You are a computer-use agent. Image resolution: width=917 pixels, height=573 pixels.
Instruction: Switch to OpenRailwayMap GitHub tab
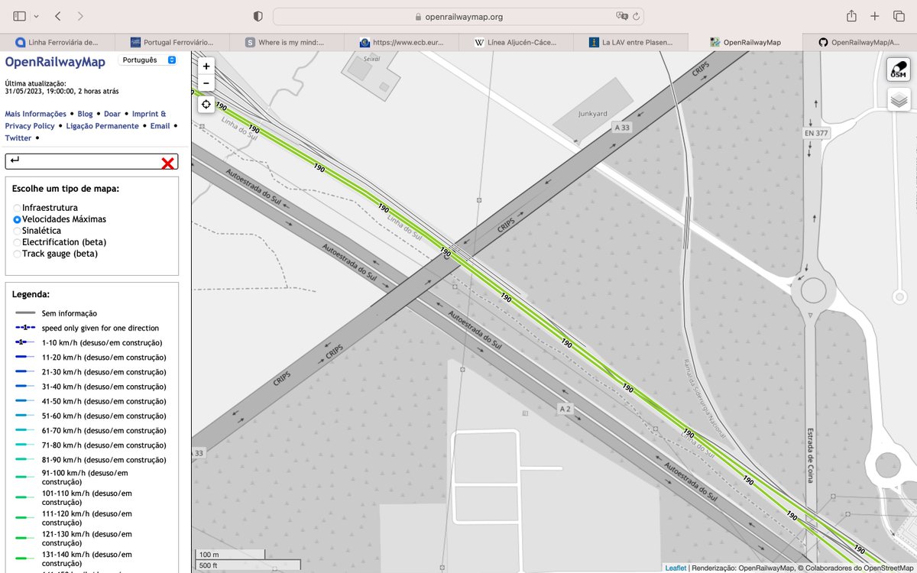(860, 43)
